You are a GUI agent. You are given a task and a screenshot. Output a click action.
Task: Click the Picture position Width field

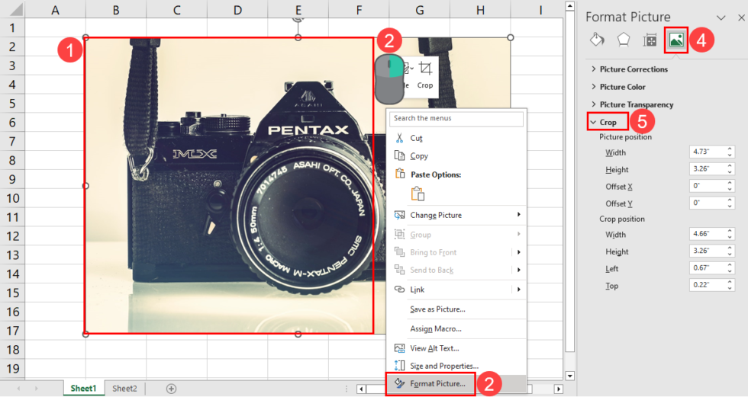(708, 152)
